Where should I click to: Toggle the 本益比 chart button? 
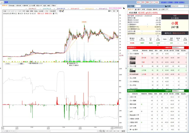[36, 11]
